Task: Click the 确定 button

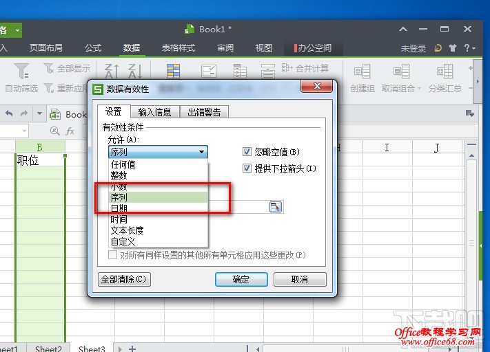Action: [x=241, y=279]
